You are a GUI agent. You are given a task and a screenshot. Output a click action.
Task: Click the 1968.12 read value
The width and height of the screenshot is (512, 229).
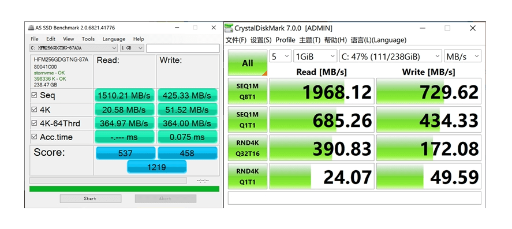point(322,91)
